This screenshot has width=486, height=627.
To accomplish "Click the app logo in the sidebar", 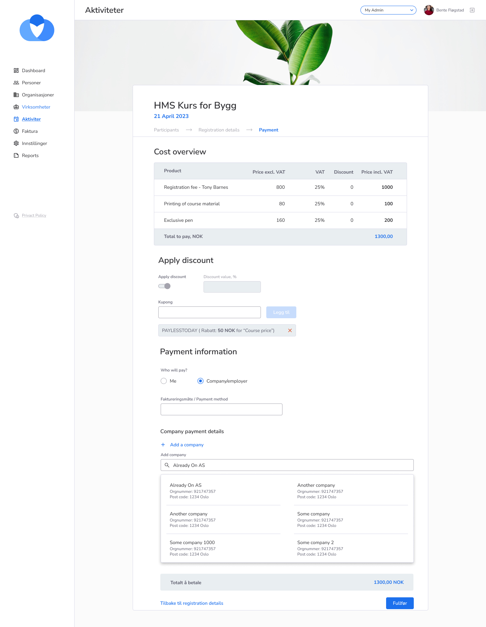I will (x=37, y=28).
